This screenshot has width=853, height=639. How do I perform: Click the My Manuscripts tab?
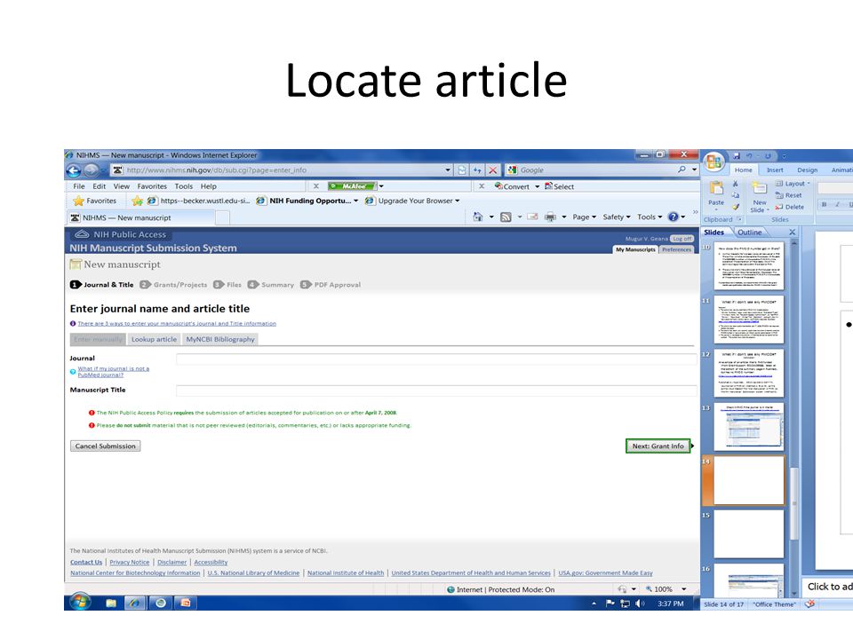tap(635, 249)
